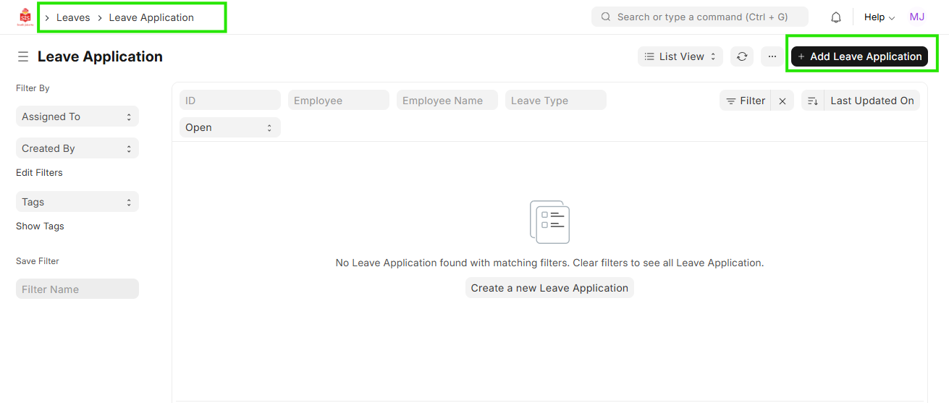The image size is (949, 403).
Task: Open the Created By dropdown
Action: 77,148
